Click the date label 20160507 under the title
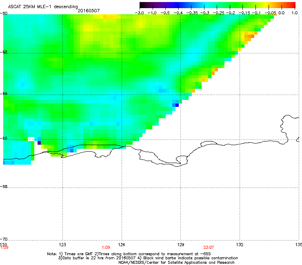This screenshot has width=302, height=265. tap(89, 11)
